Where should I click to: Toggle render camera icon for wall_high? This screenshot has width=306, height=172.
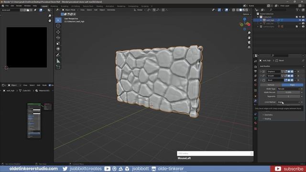pyautogui.click(x=303, y=20)
